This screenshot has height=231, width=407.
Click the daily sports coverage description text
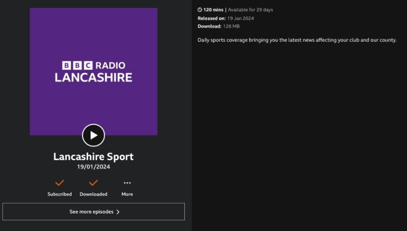point(297,40)
